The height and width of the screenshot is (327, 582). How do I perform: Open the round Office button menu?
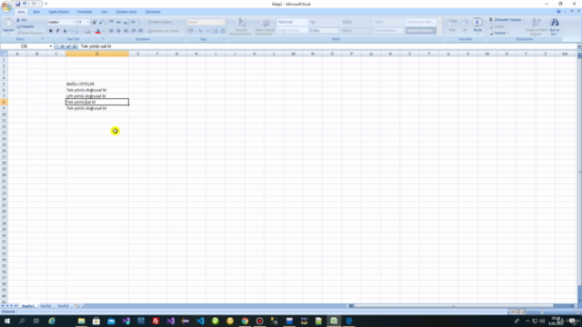click(6, 6)
